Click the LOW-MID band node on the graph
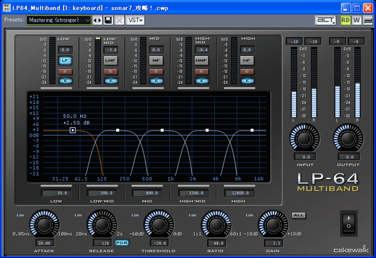Viewport: 376px width, 258px height. point(117,130)
